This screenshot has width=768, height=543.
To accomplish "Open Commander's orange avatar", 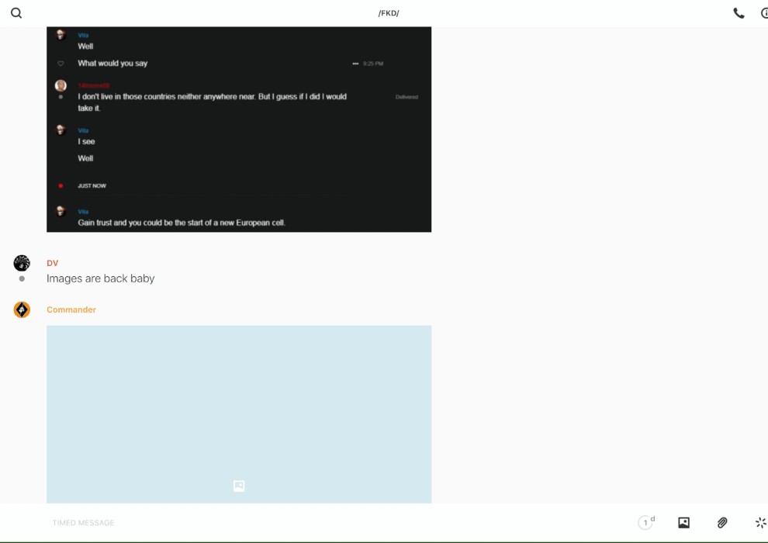I will (22, 310).
